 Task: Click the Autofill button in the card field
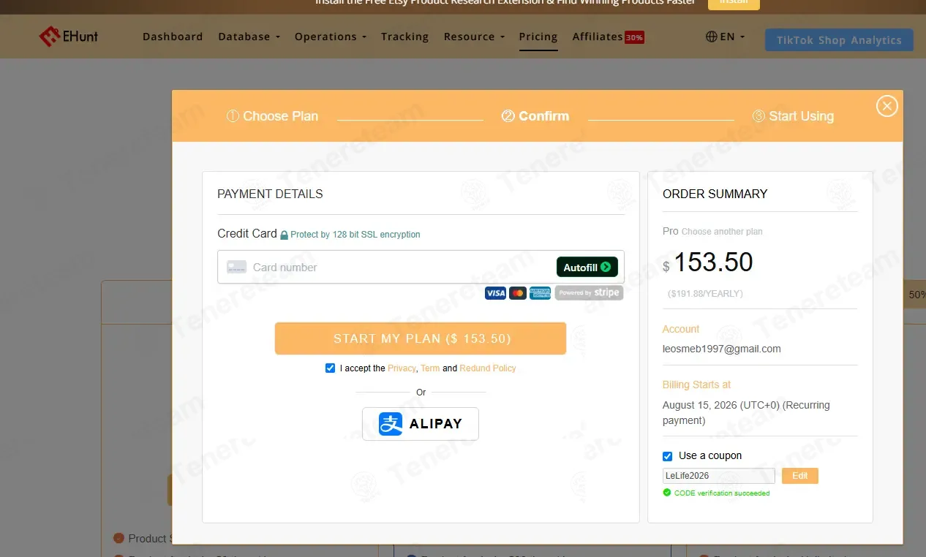[587, 267]
